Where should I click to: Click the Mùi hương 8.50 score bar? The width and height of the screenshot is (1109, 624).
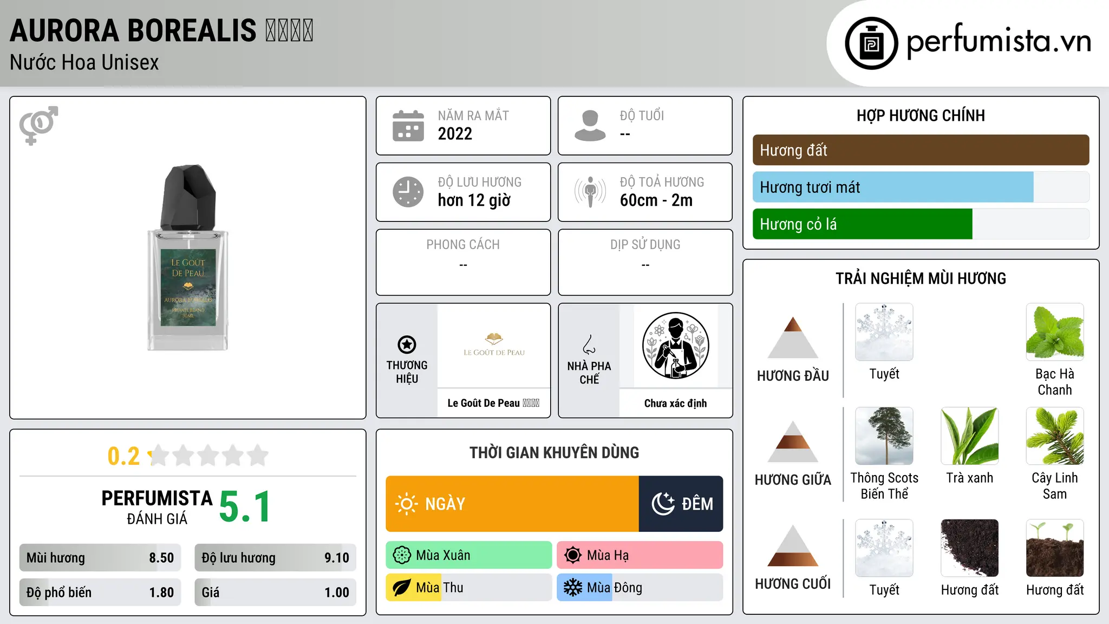pyautogui.click(x=100, y=558)
